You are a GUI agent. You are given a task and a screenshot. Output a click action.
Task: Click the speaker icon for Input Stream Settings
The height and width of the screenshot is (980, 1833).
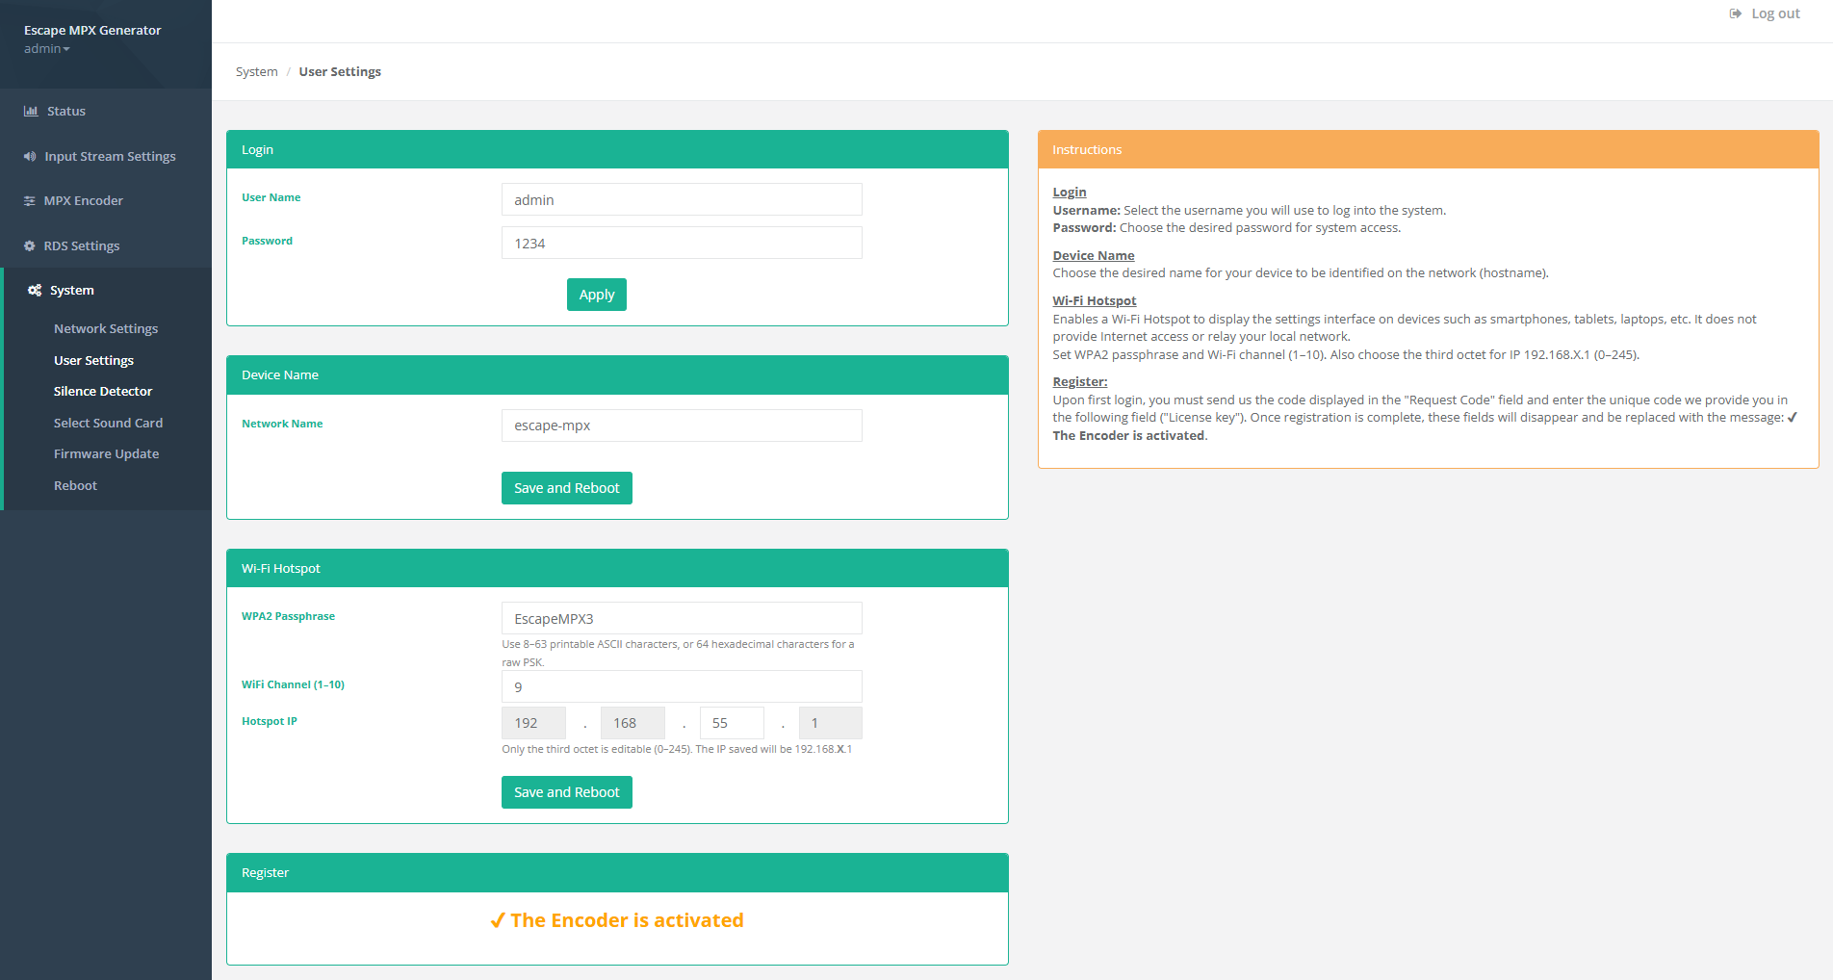30,155
